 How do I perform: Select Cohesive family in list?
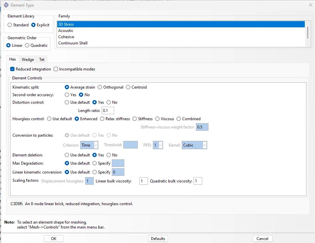pyautogui.click(x=181, y=37)
